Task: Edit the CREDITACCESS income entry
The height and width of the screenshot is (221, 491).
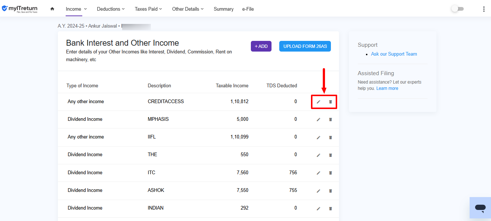Action: pos(318,102)
